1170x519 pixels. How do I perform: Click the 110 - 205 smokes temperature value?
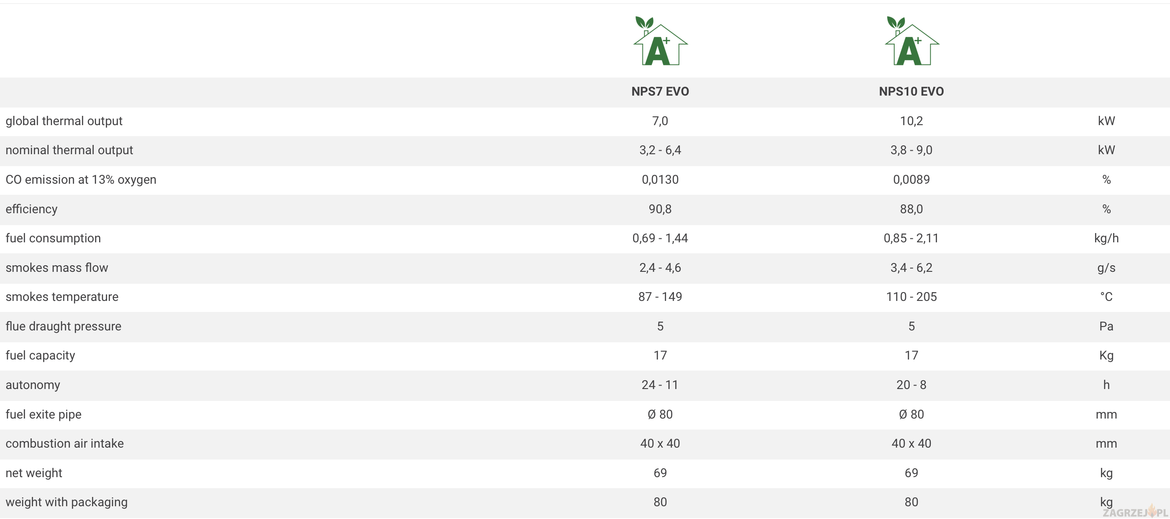pyautogui.click(x=911, y=297)
